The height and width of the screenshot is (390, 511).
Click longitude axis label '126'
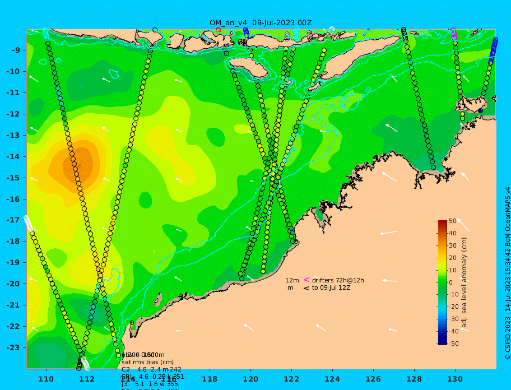[x=373, y=379]
